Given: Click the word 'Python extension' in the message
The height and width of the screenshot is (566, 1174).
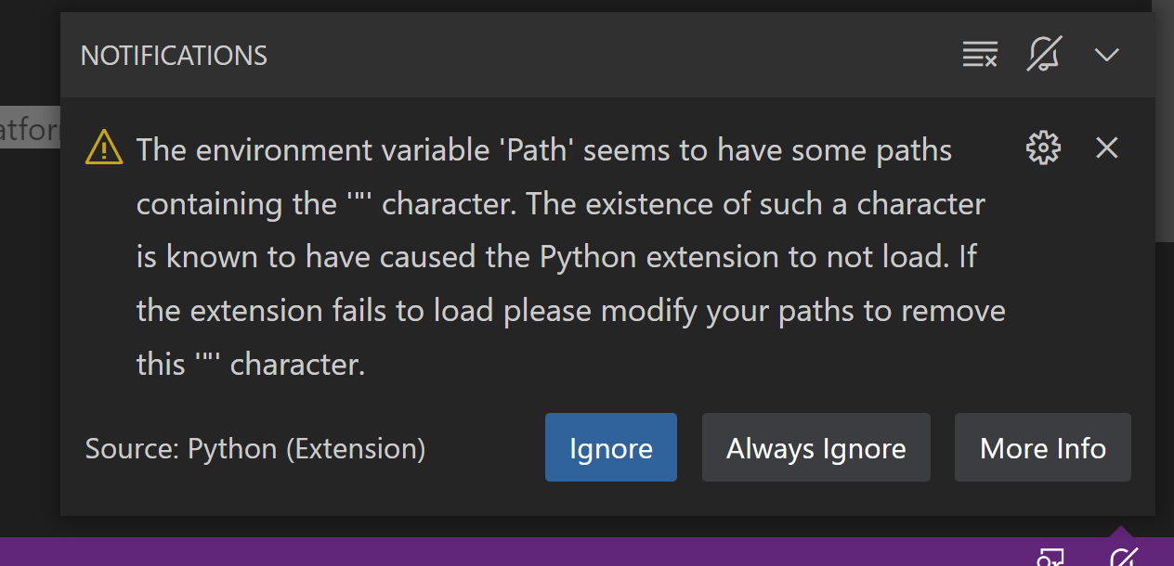Looking at the screenshot, I should (655, 256).
